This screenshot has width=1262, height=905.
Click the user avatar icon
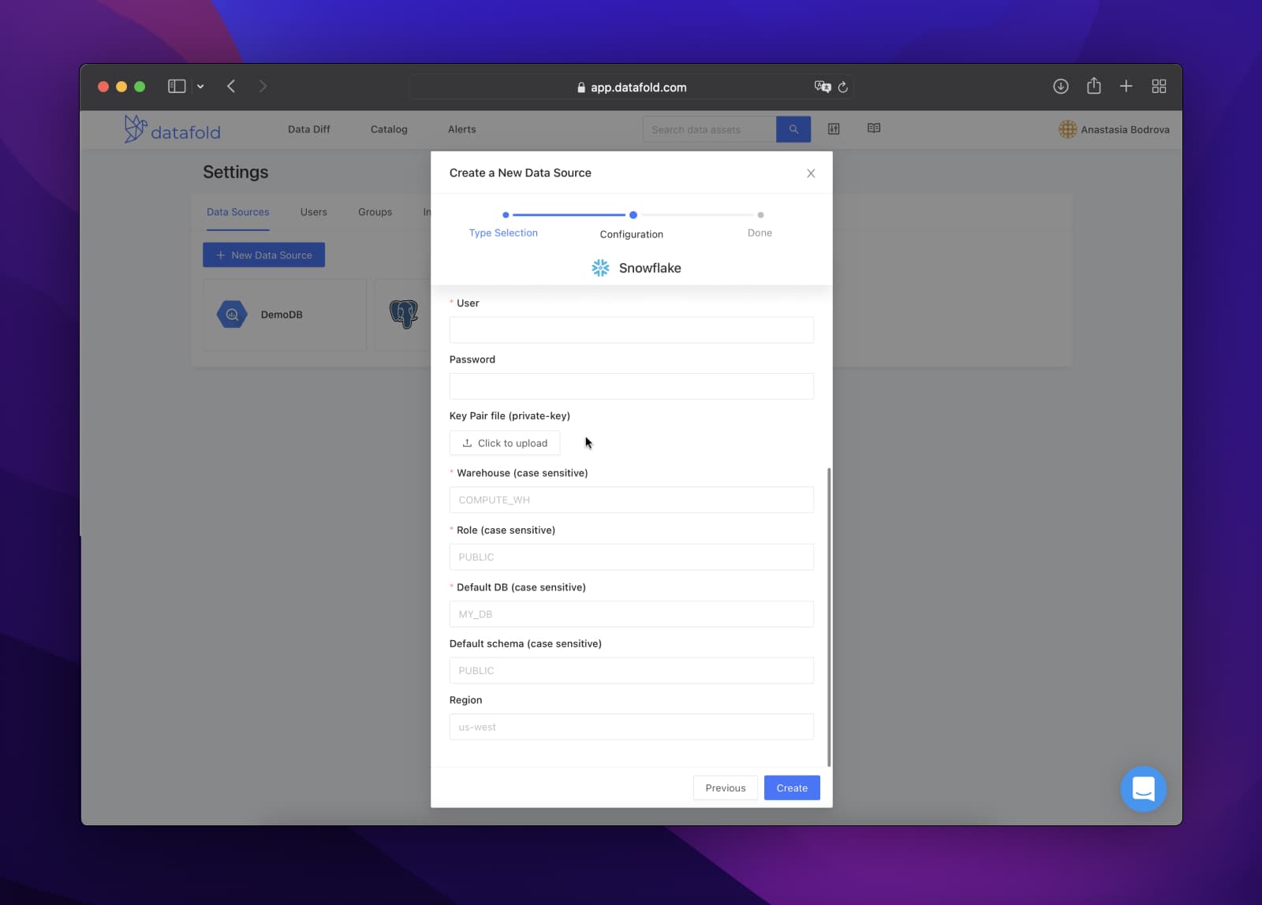click(1067, 129)
